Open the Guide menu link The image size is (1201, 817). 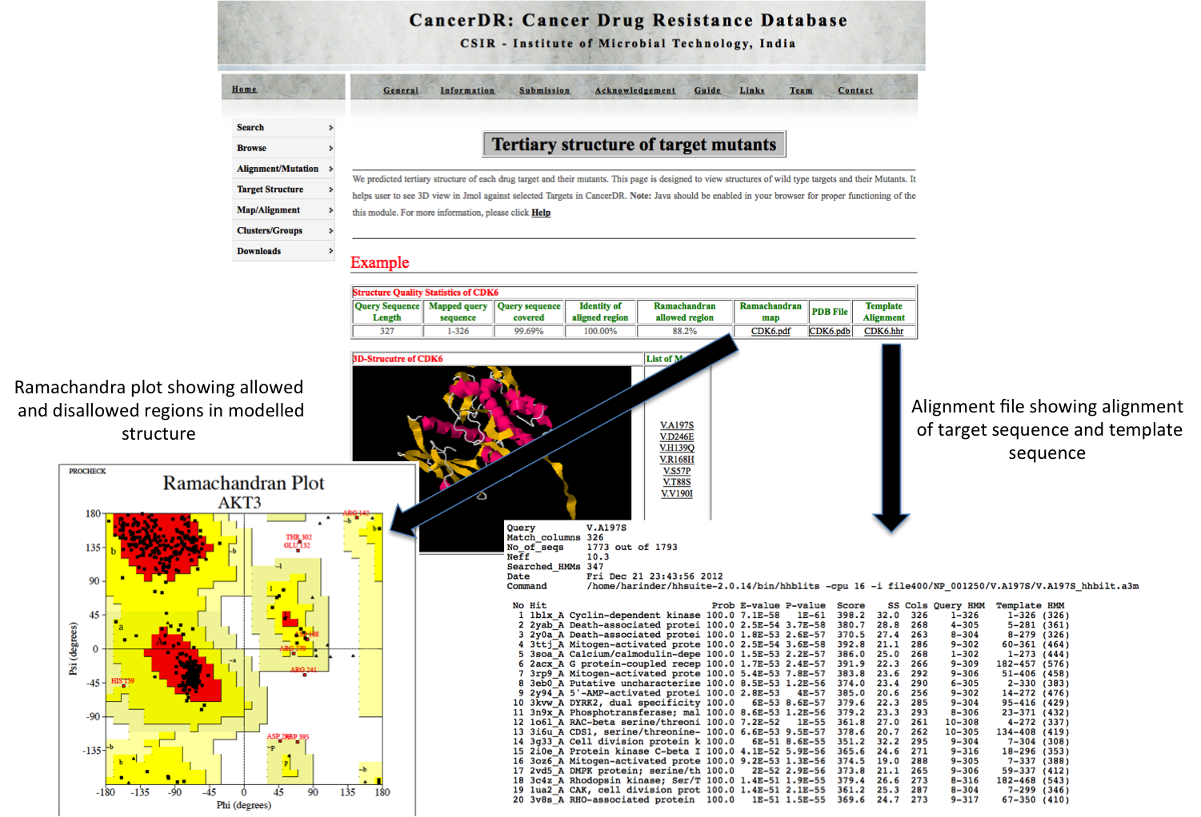tap(707, 90)
